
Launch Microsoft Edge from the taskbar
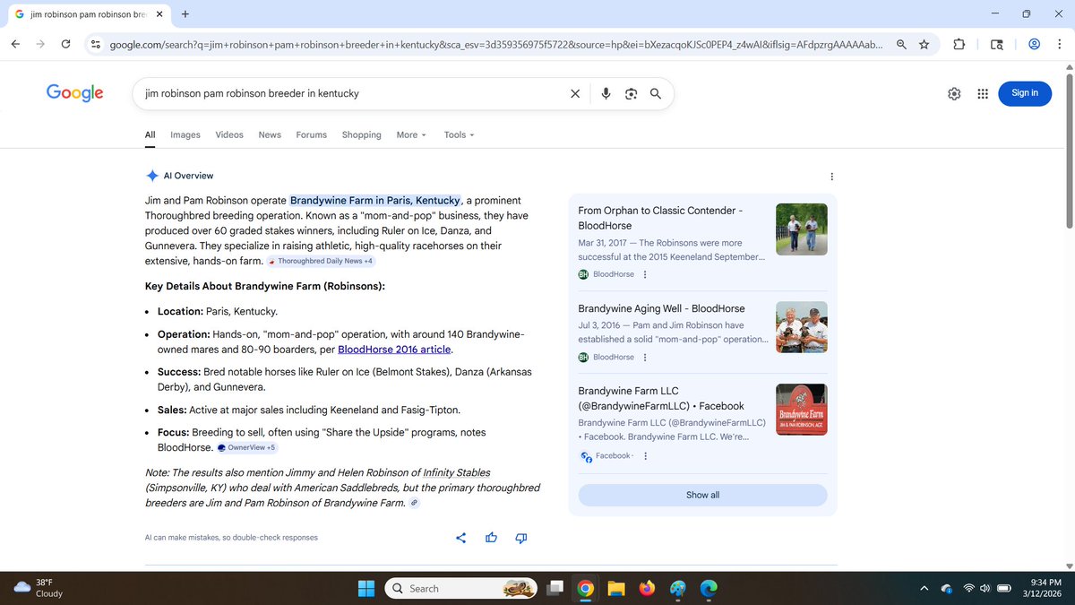(x=708, y=588)
